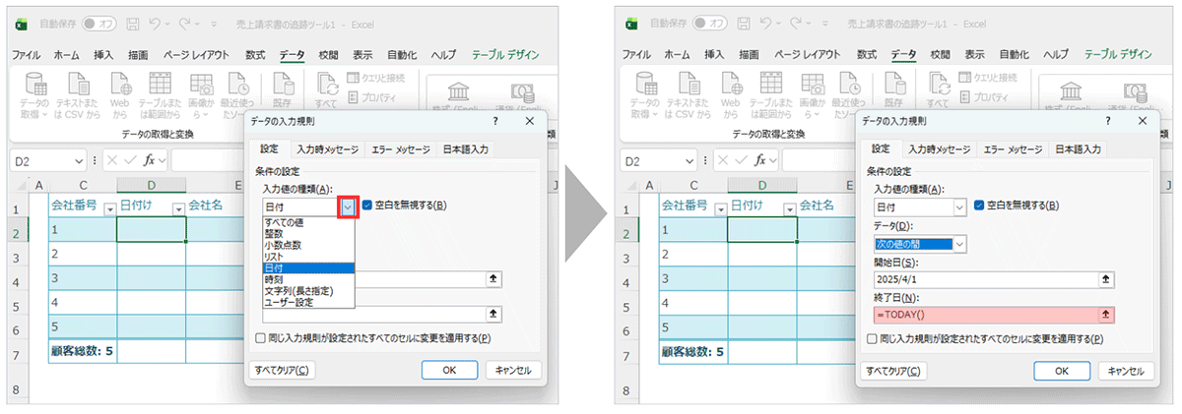Click range selector icon beside 2025/4/1 field
Viewport: 1182px width, 414px height.
[1105, 279]
